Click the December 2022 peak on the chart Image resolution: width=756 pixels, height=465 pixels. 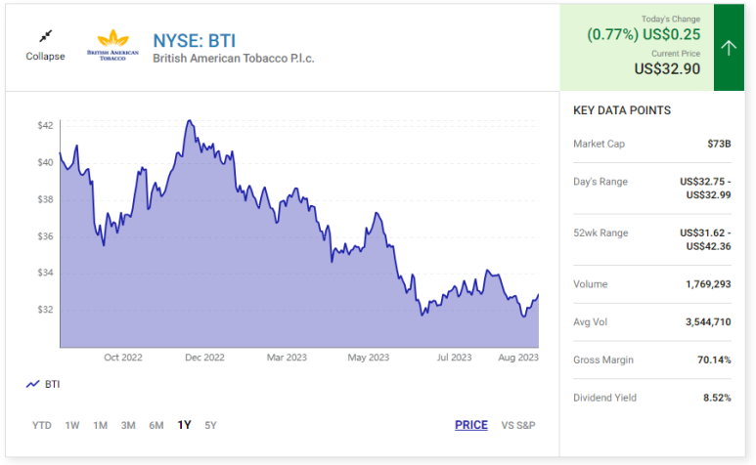coord(190,121)
